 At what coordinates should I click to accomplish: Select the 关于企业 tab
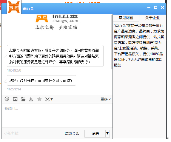(152, 18)
